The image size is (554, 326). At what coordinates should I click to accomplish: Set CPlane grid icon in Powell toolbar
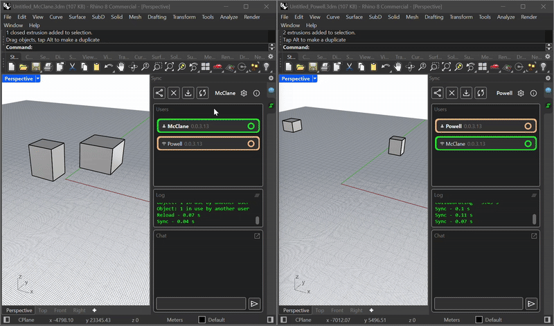click(x=507, y=66)
